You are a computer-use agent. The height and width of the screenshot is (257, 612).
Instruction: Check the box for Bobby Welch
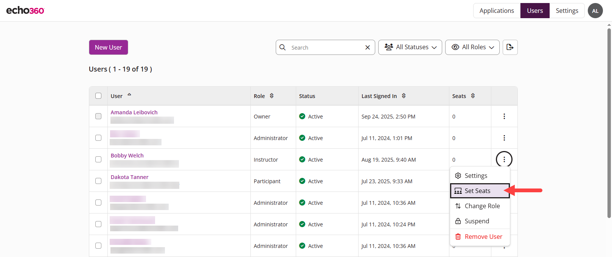98,159
